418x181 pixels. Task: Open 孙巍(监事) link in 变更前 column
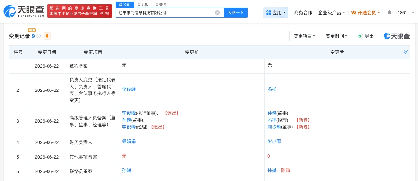coord(127,120)
